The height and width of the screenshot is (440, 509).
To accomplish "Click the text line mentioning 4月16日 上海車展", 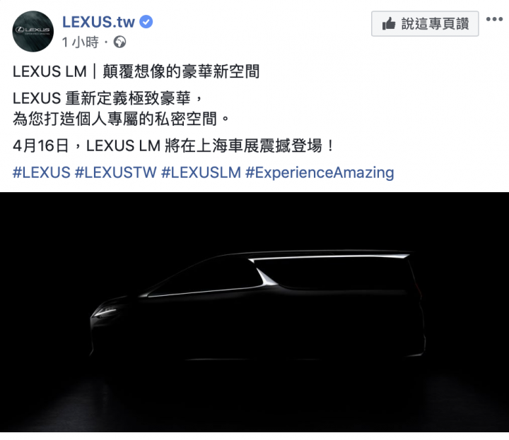I will [x=173, y=145].
